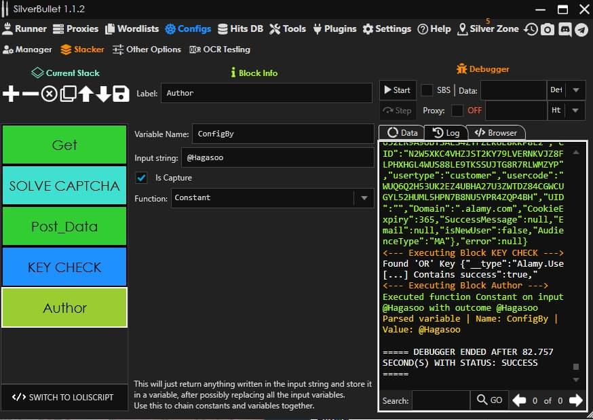Screen dimensions: 593x420
Task: Remove the selected block with minus icon
Action: 30,94
